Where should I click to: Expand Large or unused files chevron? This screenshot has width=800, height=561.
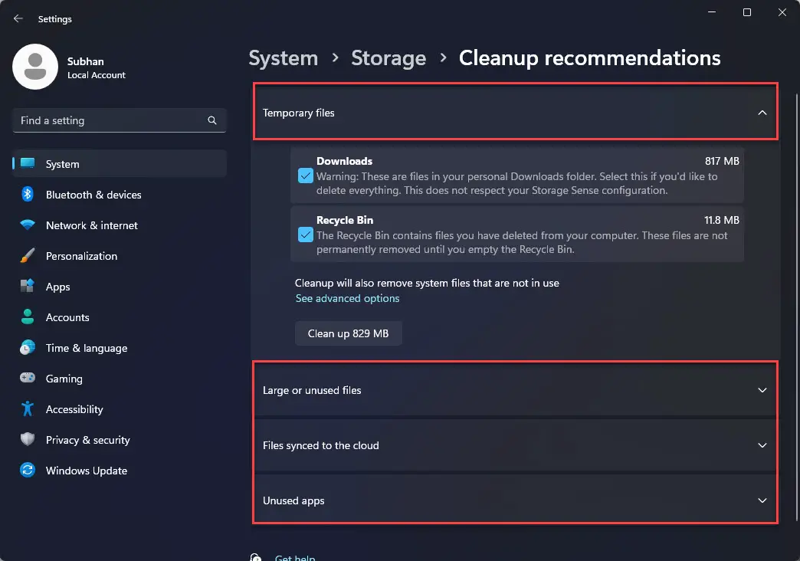(762, 390)
